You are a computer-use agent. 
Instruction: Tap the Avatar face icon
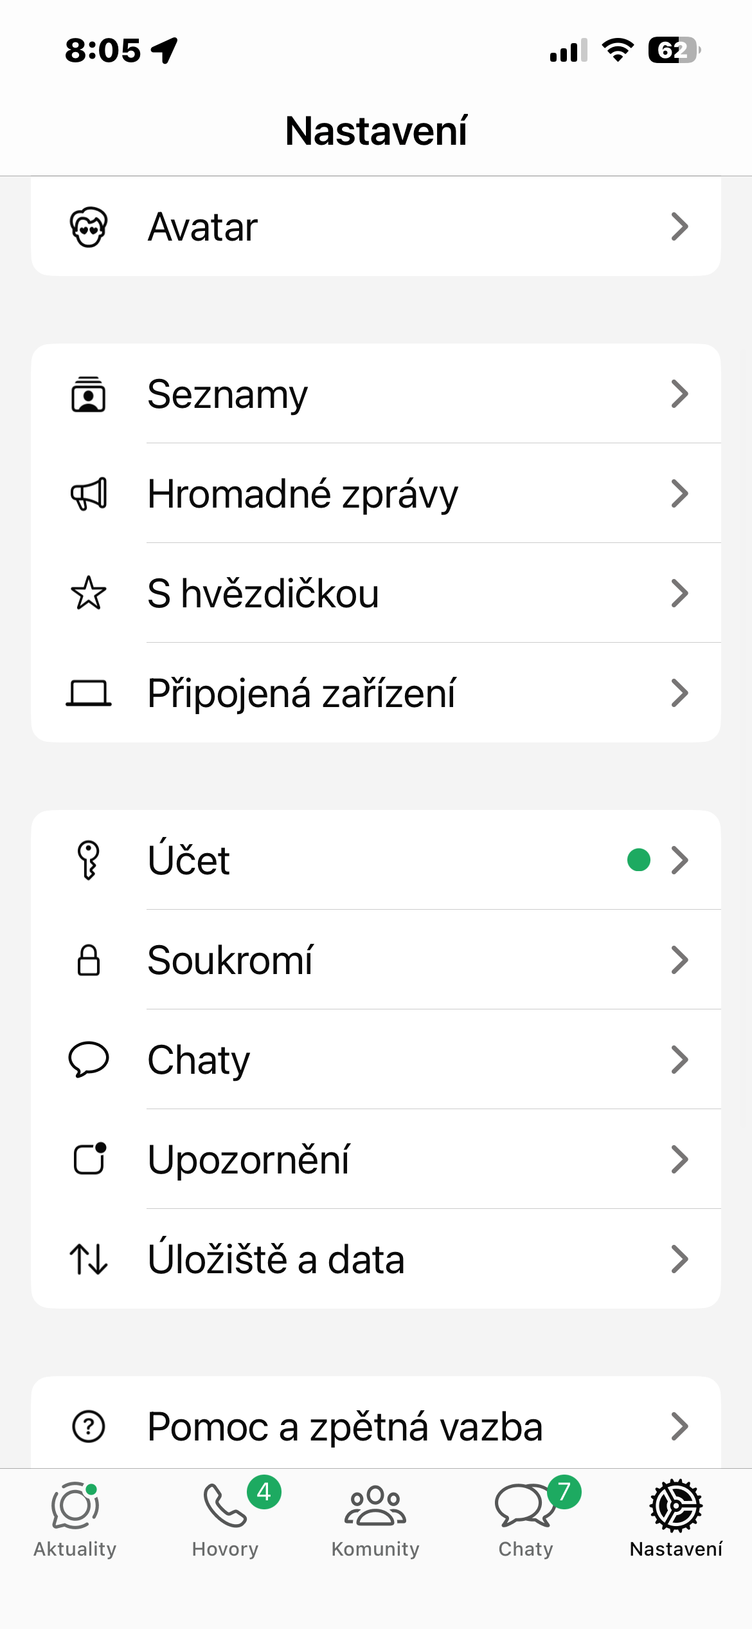[89, 227]
